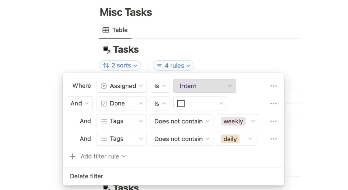348x190 pixels.
Task: Change Does not contain operator for weekly
Action: click(x=182, y=121)
